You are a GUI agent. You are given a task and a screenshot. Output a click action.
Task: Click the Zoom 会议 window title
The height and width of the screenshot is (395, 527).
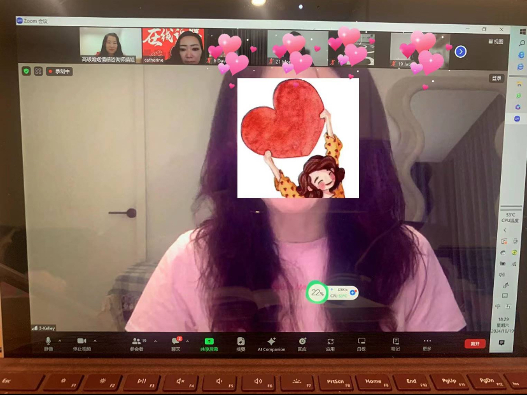tap(36, 21)
